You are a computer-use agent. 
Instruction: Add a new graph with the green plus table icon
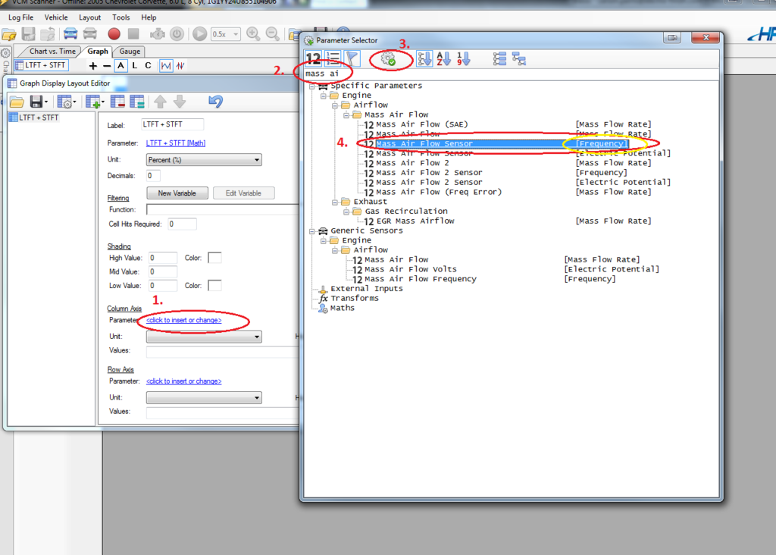coord(93,101)
